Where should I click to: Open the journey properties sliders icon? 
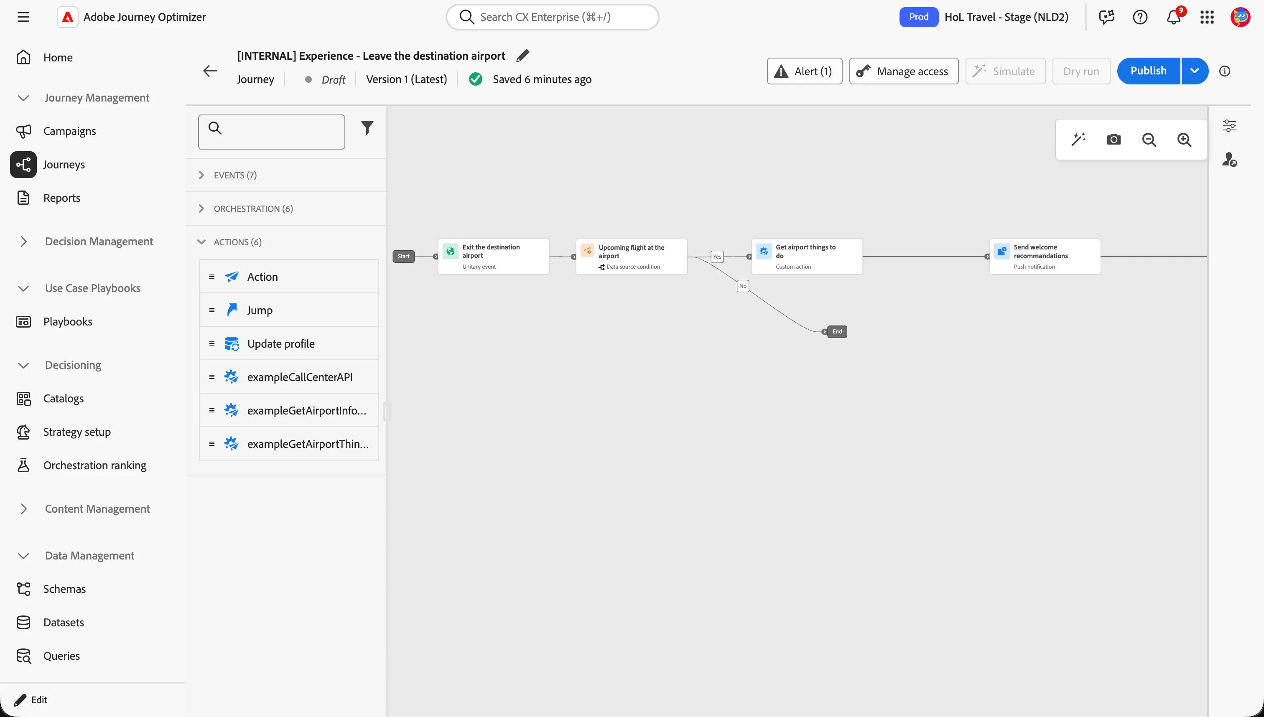click(x=1230, y=126)
